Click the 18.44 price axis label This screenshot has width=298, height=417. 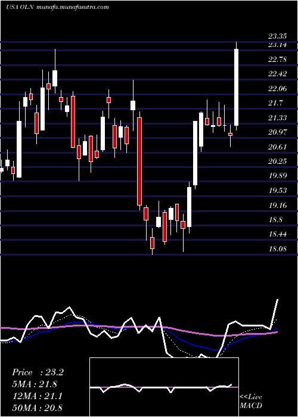point(277,234)
